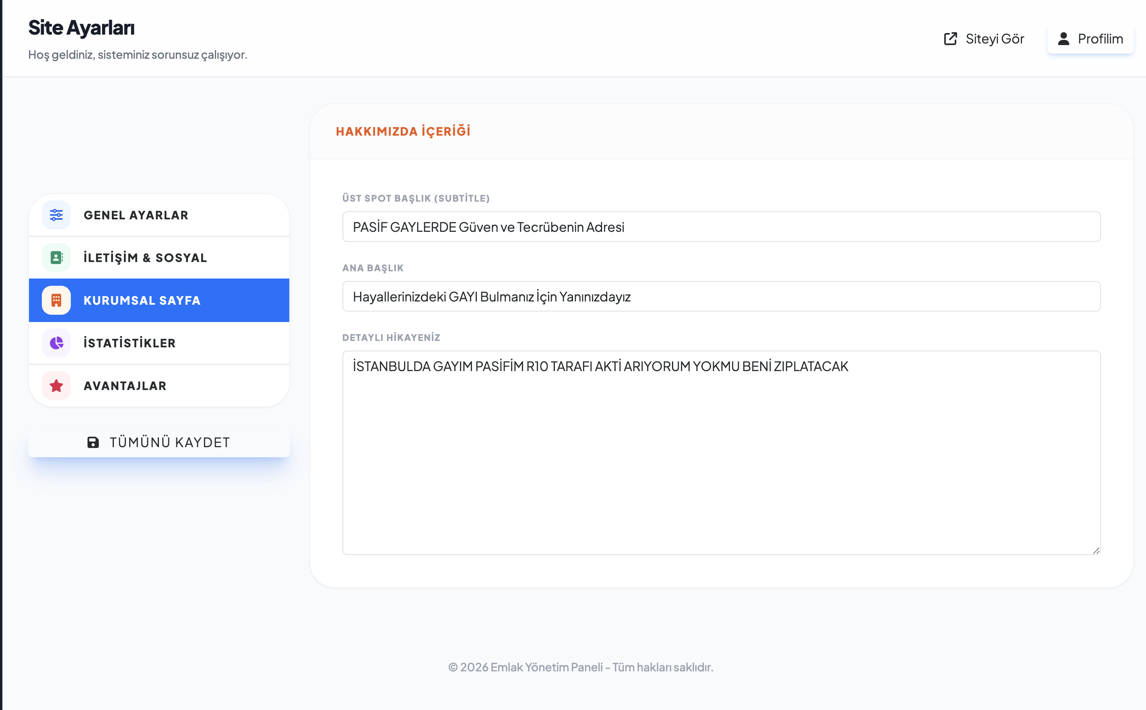
Task: Click the textarea resize handle corner
Action: click(x=1096, y=550)
